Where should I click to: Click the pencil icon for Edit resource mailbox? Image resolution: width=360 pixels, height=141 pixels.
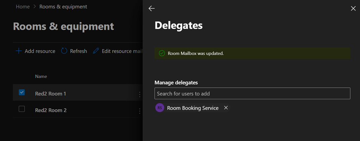coord(96,51)
